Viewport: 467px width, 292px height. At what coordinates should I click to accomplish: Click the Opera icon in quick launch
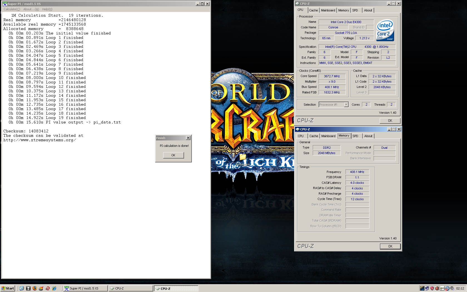coord(48,288)
